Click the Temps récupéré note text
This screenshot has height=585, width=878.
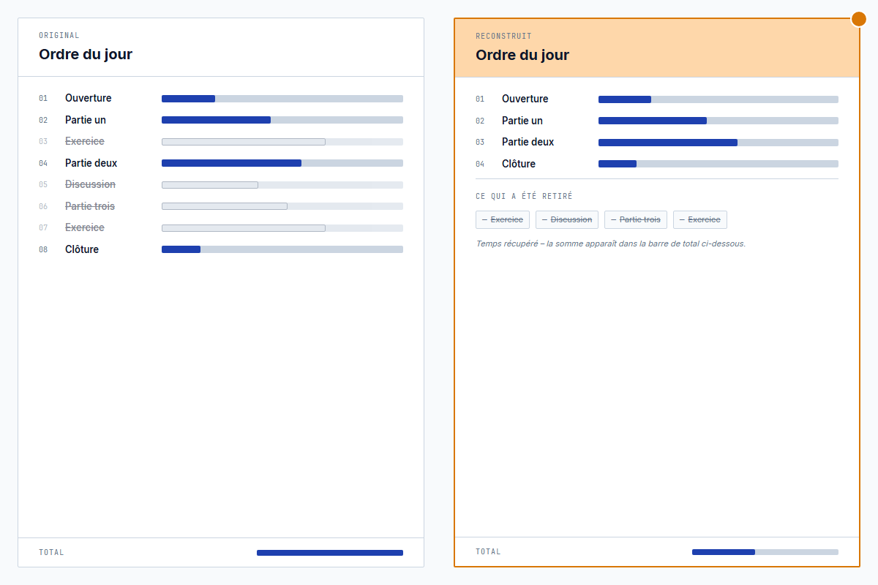tap(609, 244)
